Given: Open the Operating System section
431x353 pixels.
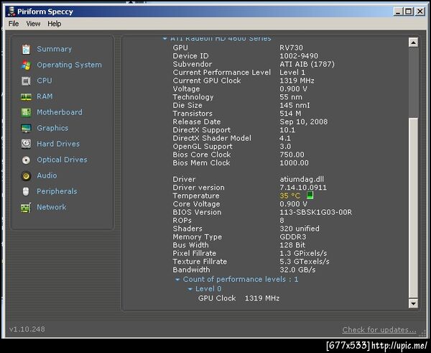Looking at the screenshot, I should click(69, 65).
